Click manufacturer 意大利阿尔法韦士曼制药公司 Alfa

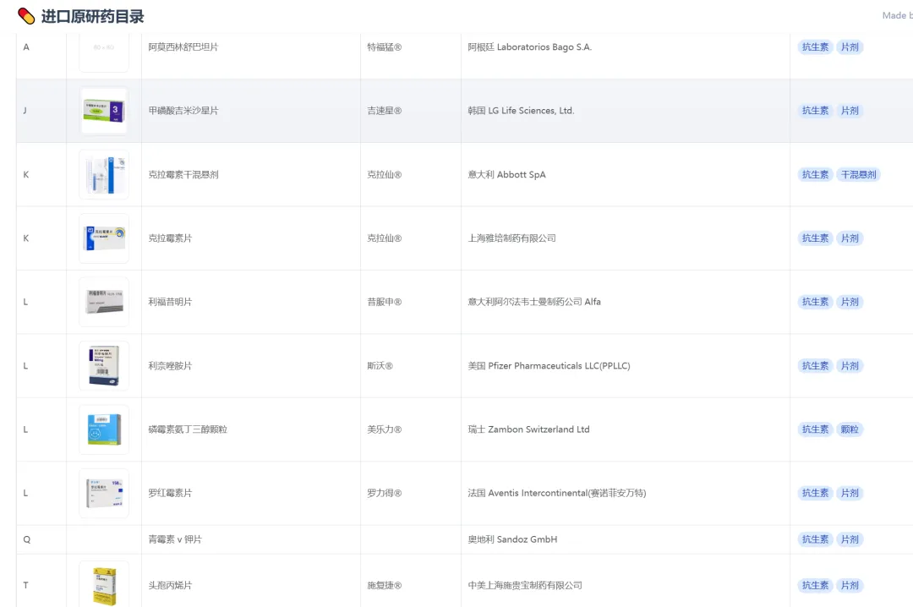534,302
